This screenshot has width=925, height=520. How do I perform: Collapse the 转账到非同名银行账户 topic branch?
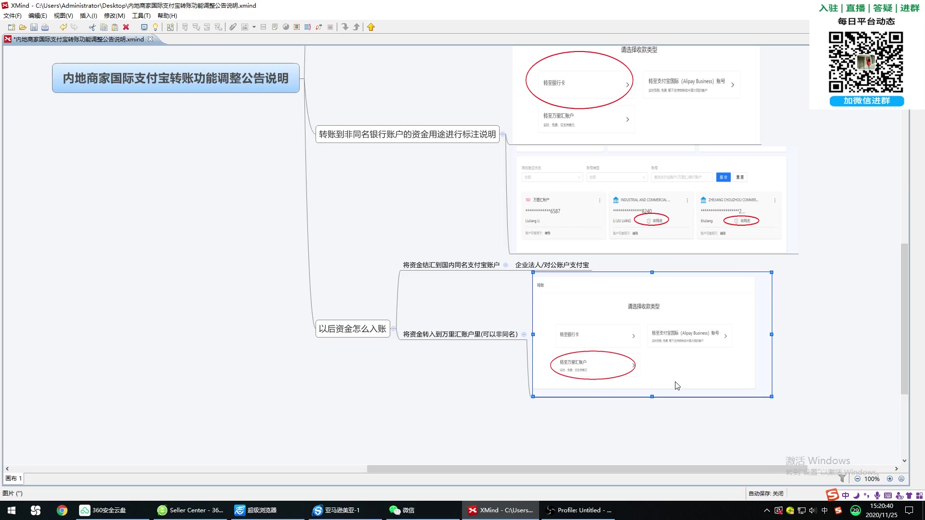[503, 134]
